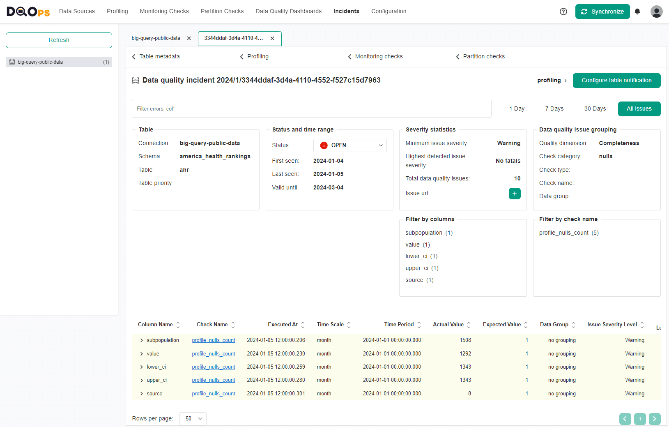
Task: Click the green plus Issue url button
Action: tap(514, 194)
